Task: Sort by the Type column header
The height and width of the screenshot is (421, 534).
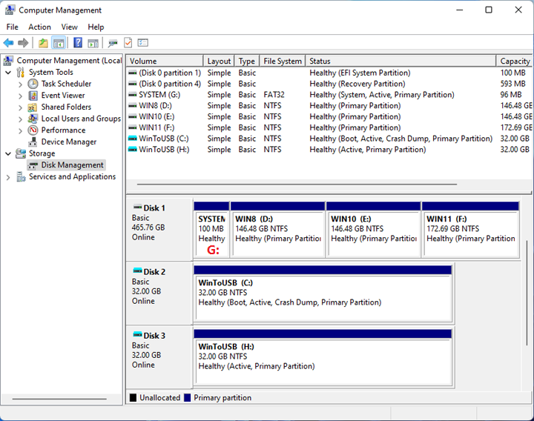Action: click(x=247, y=61)
